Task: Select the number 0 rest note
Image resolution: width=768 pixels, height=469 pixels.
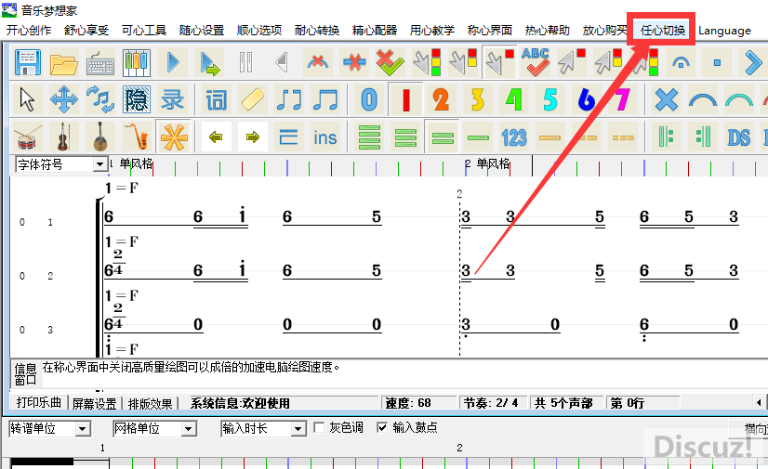Action: coord(369,99)
